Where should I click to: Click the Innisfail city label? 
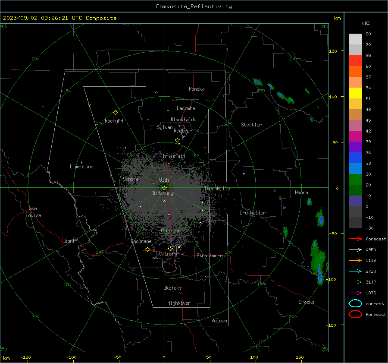pos(174,156)
